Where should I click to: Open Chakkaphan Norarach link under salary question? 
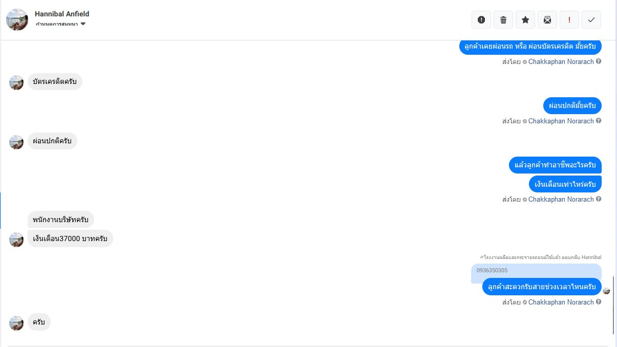561,200
